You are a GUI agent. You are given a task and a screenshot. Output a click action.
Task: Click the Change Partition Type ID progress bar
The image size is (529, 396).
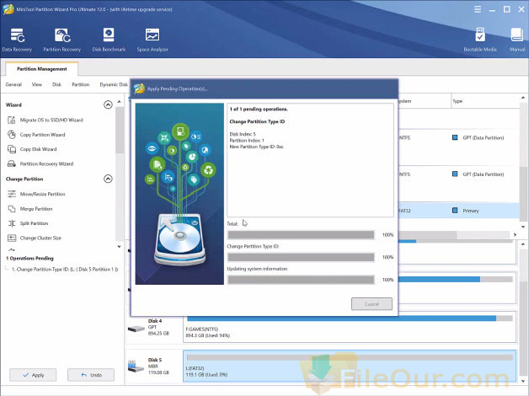[301, 257]
